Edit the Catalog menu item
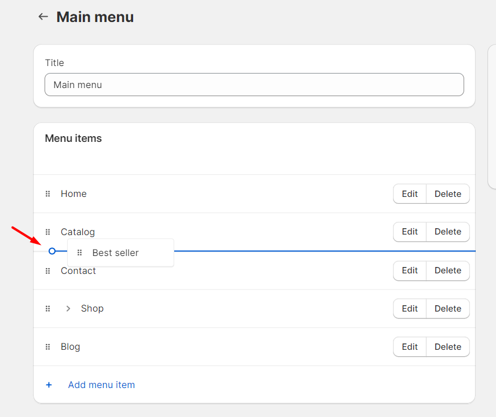496x417 pixels. (410, 232)
